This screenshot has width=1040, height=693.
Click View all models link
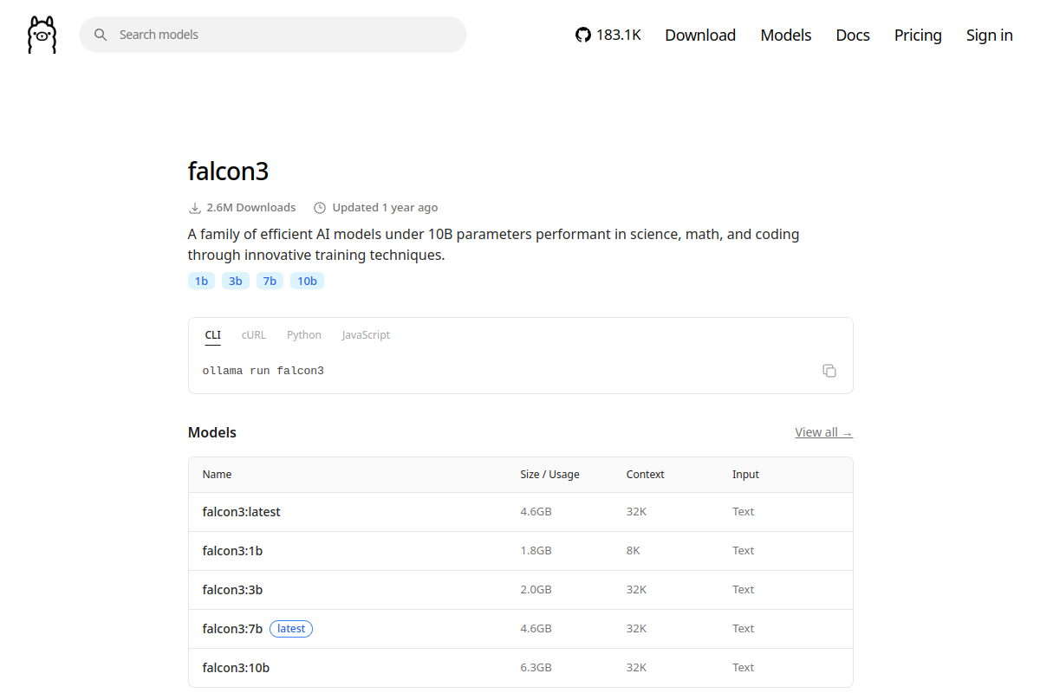pos(823,432)
